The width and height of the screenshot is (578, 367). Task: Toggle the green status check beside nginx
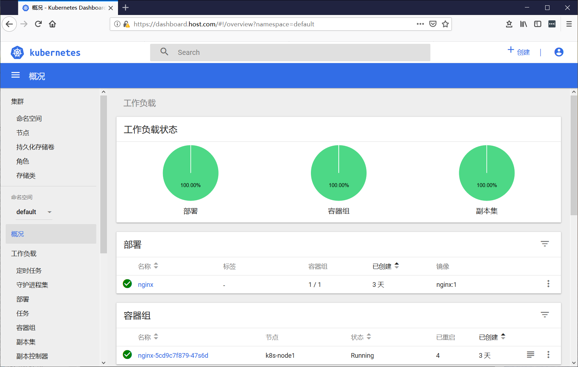[127, 284]
